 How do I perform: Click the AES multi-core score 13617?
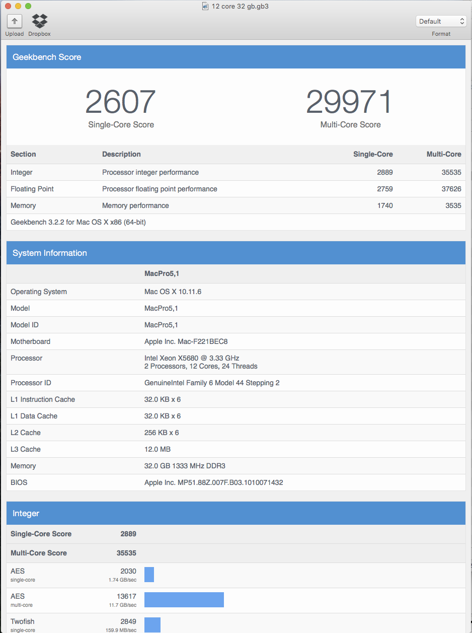[126, 596]
